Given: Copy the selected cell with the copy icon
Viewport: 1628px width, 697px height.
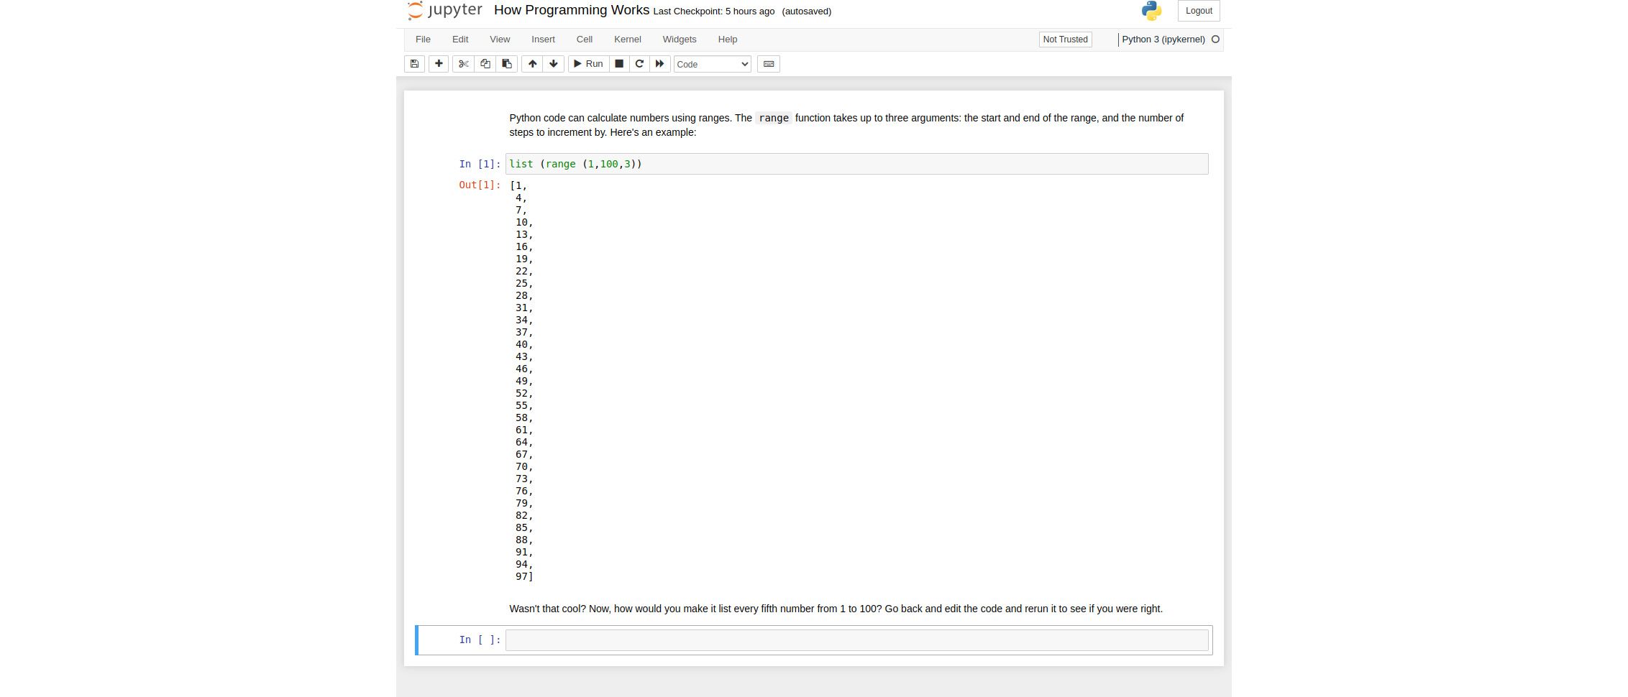Looking at the screenshot, I should tap(485, 64).
